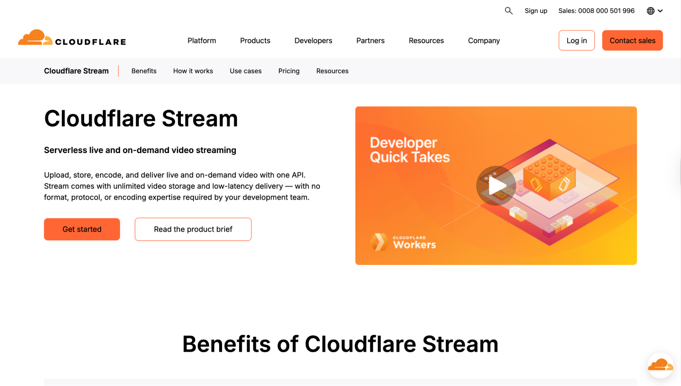Jump to the Pricing section
681x386 pixels.
coord(289,71)
